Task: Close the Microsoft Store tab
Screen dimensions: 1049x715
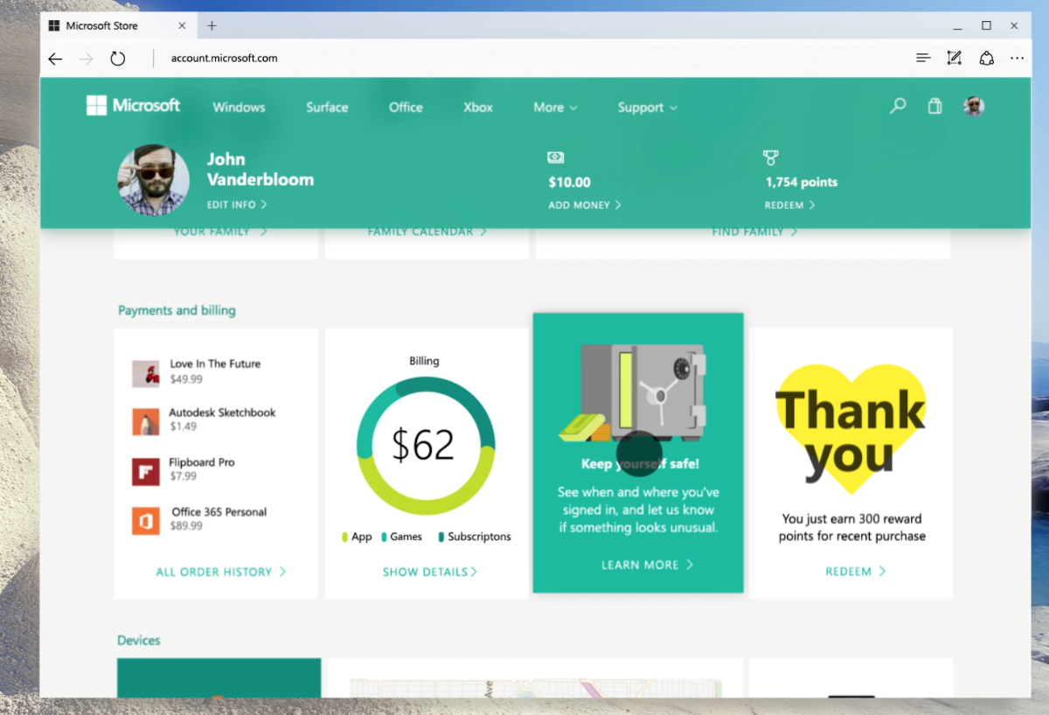Action: click(x=183, y=26)
